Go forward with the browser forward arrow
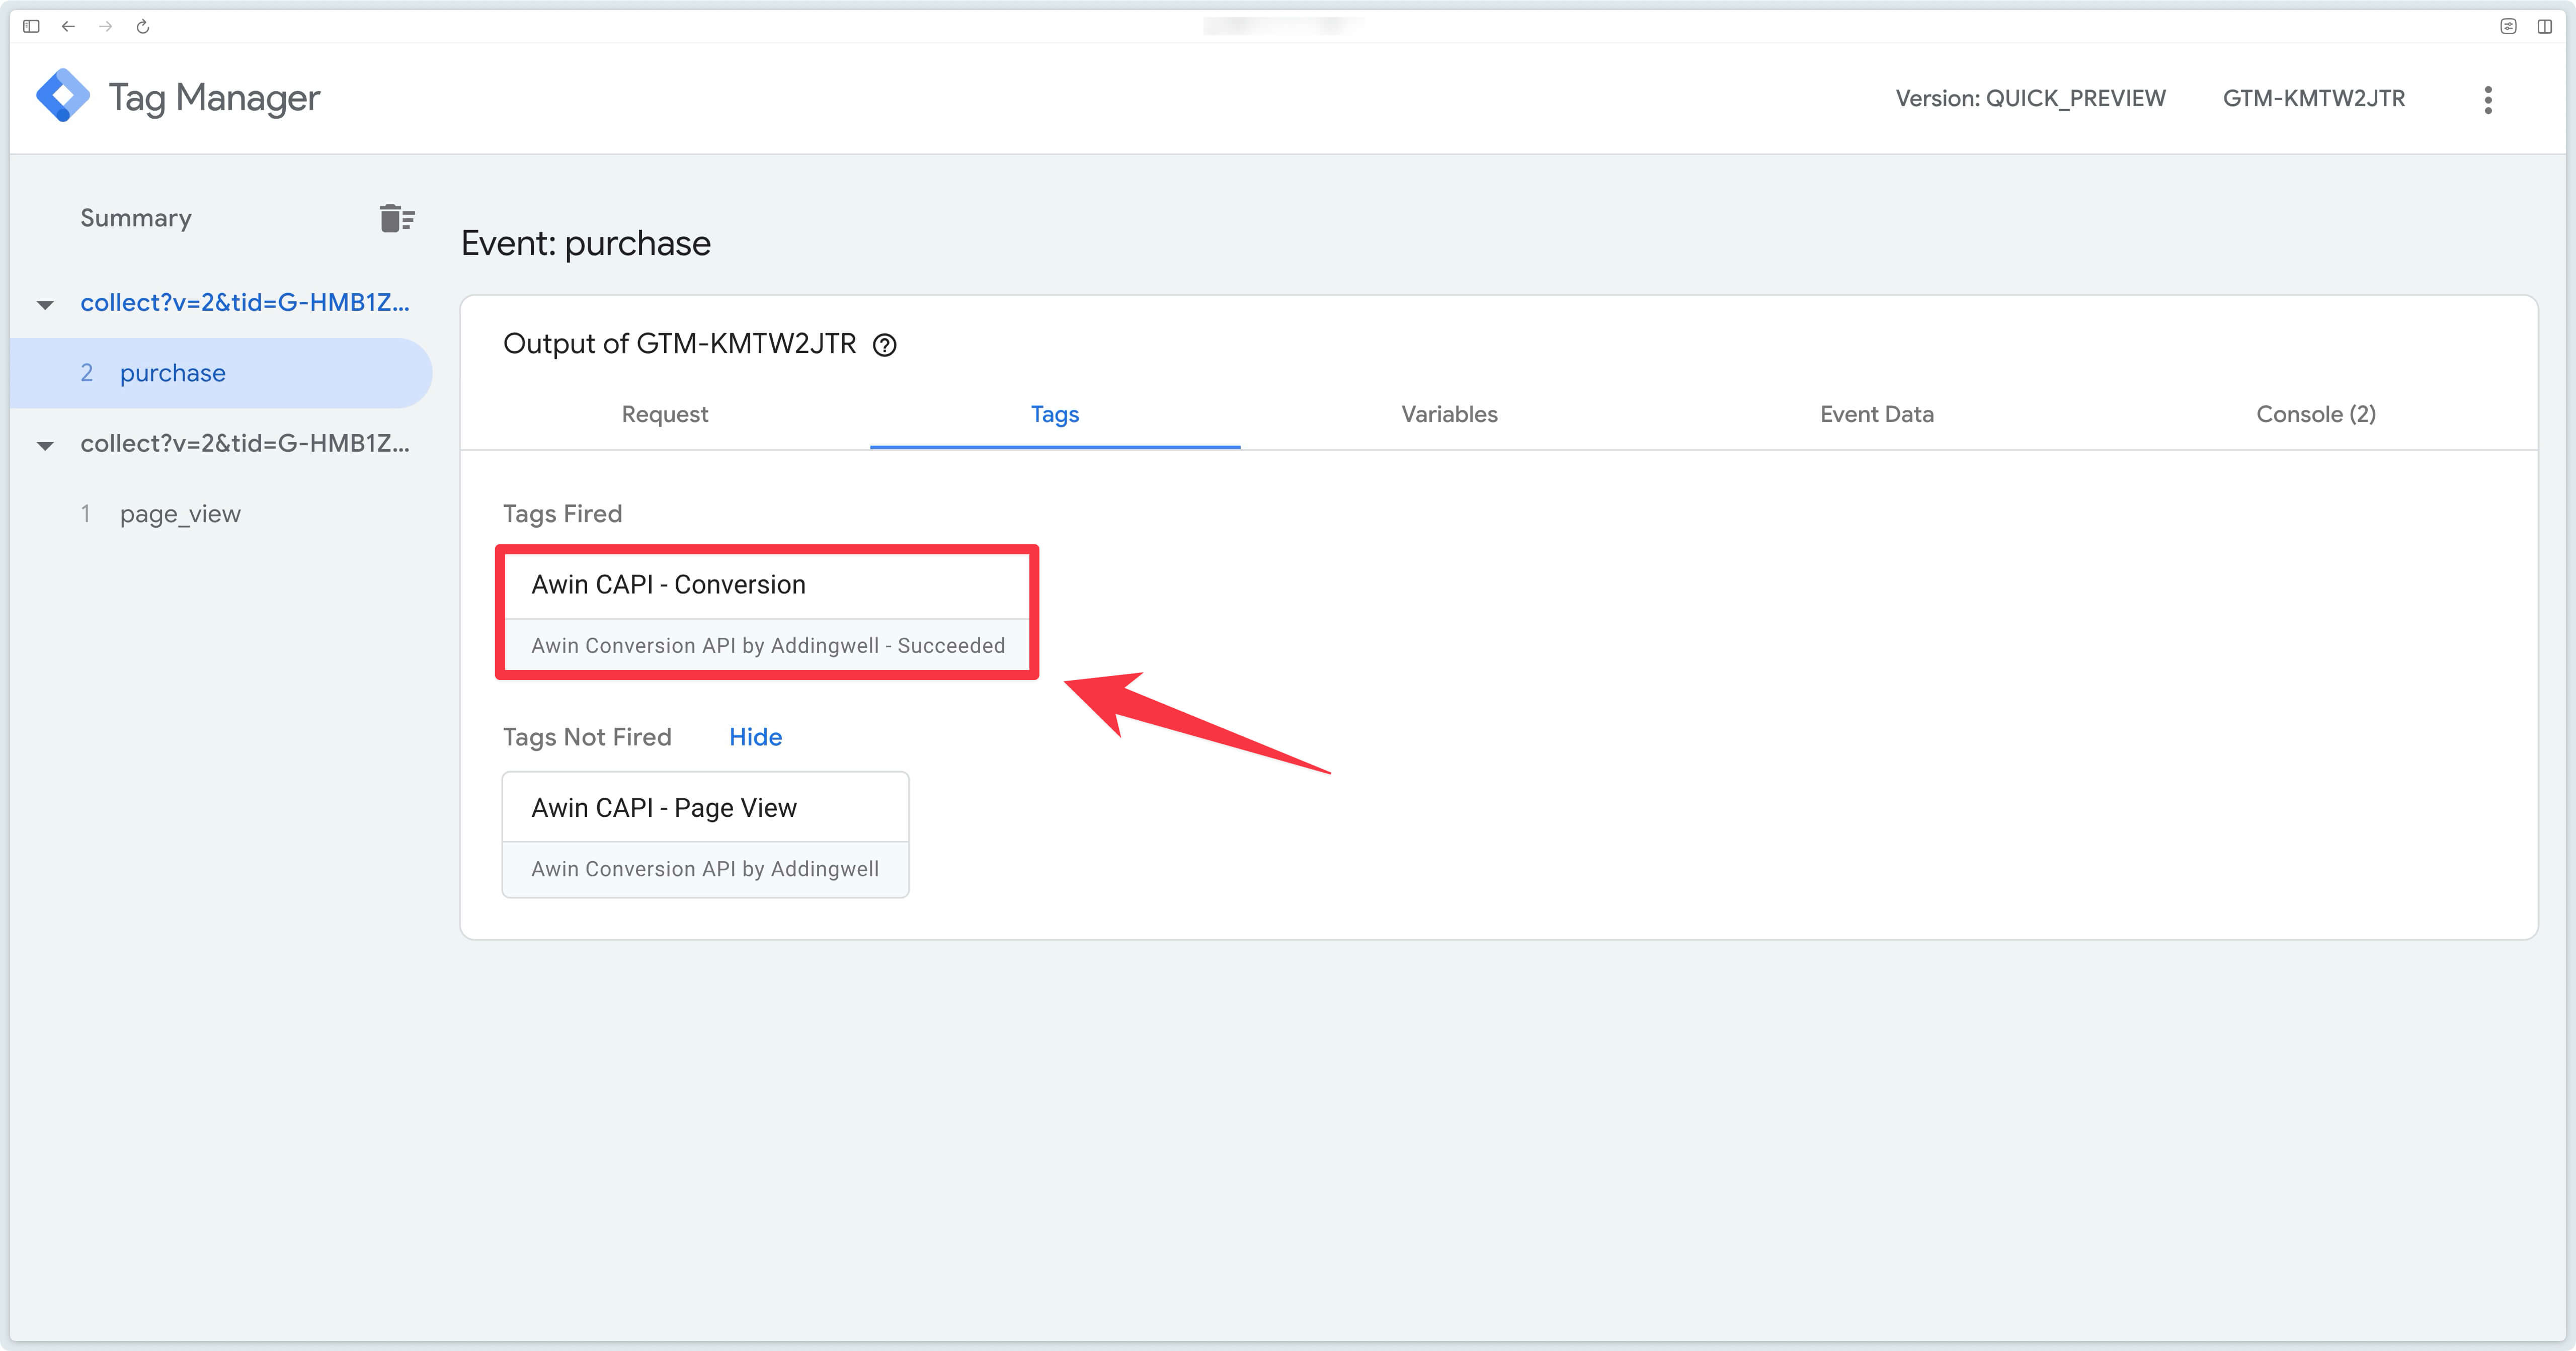 [105, 26]
